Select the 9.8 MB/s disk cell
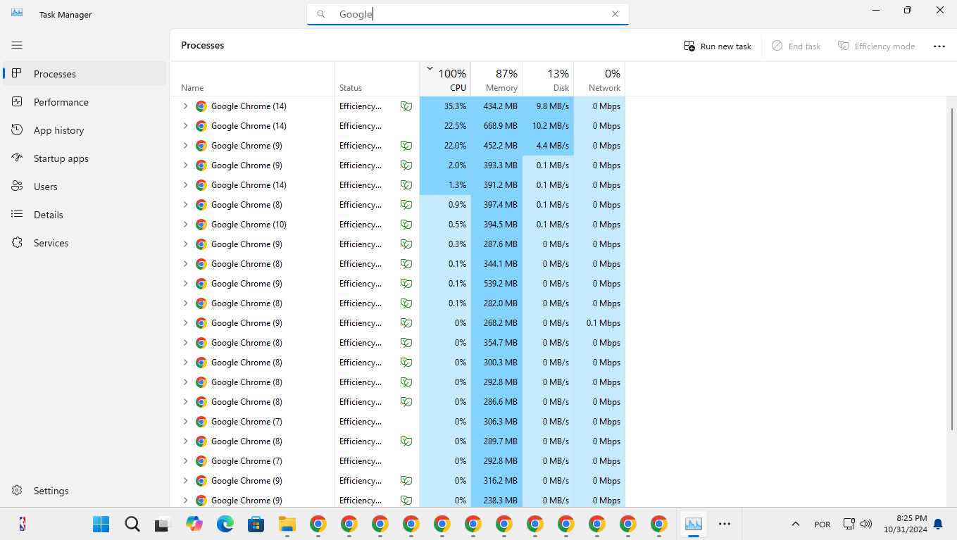The height and width of the screenshot is (540, 957). coord(548,106)
